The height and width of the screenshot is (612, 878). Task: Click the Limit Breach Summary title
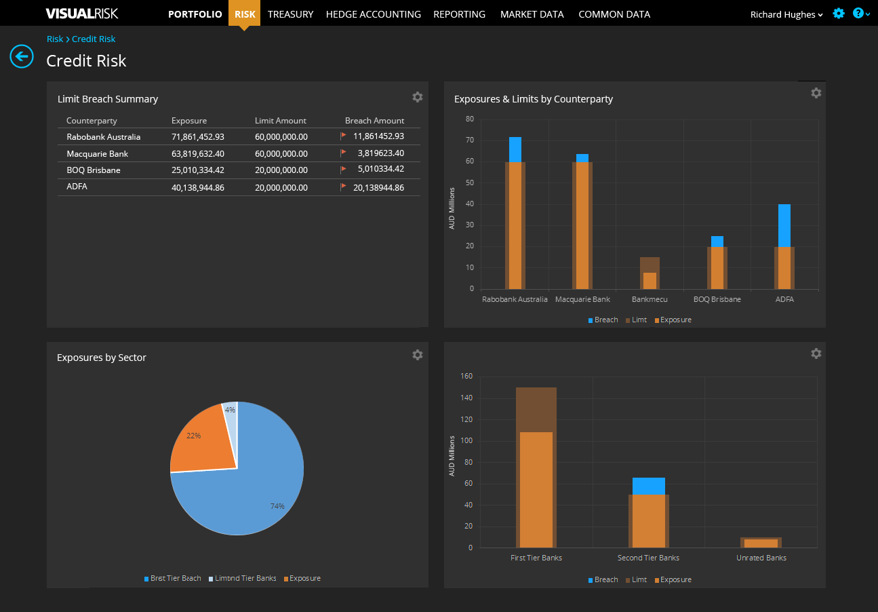[108, 99]
